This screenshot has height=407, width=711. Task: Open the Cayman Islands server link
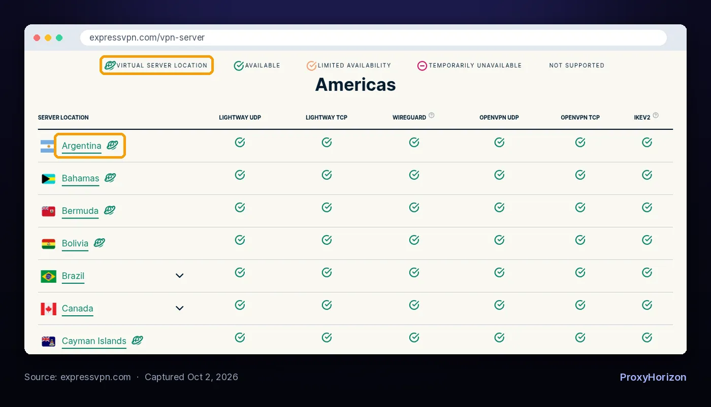pyautogui.click(x=94, y=341)
